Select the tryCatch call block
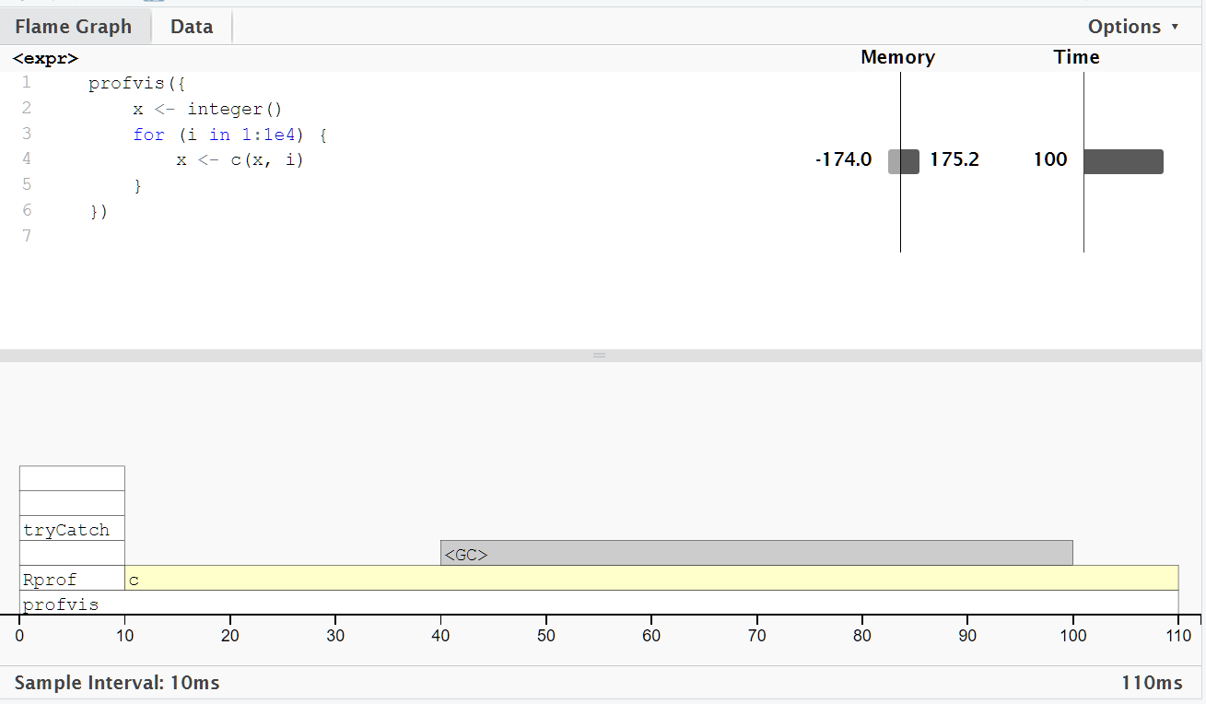Image resolution: width=1206 pixels, height=704 pixels. pyautogui.click(x=72, y=529)
